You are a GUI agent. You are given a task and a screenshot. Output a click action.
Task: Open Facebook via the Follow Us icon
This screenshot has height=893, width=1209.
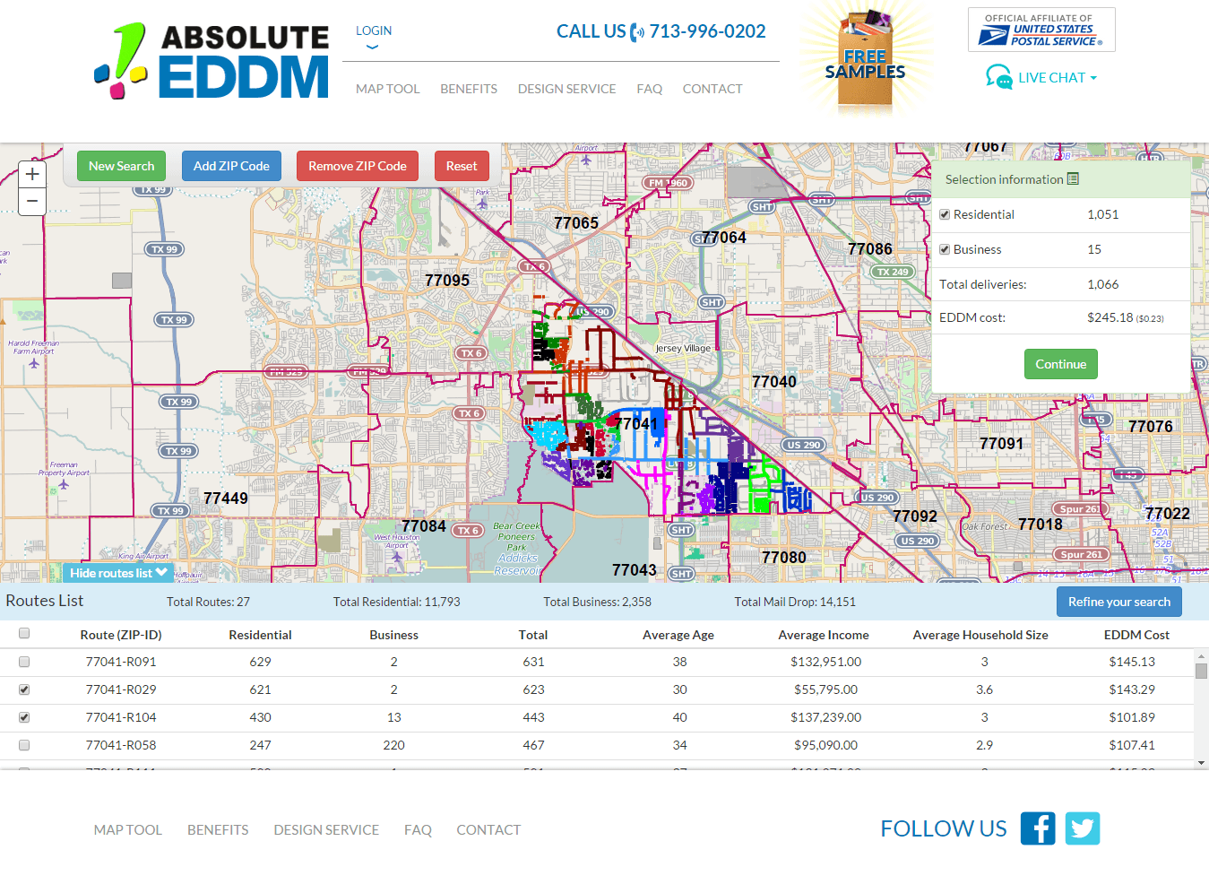click(x=1037, y=828)
